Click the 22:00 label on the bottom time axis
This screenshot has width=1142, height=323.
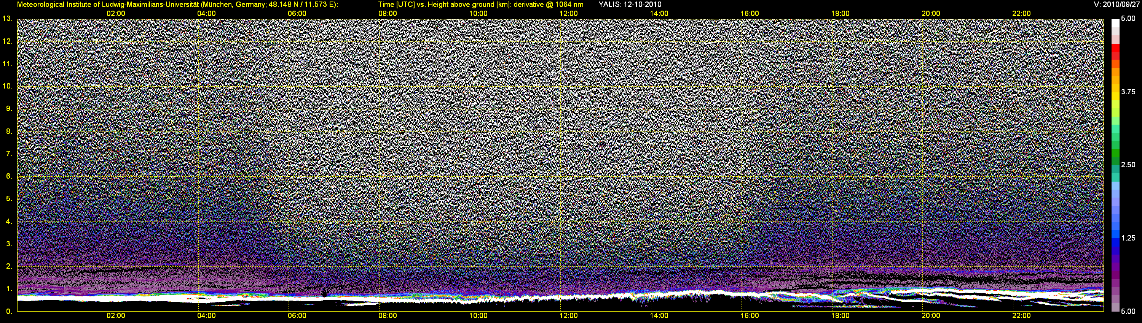pyautogui.click(x=1021, y=316)
